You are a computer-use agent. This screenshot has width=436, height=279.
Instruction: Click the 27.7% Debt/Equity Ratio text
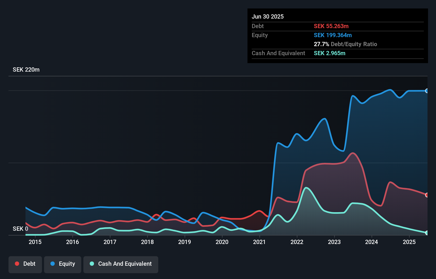[345, 44]
